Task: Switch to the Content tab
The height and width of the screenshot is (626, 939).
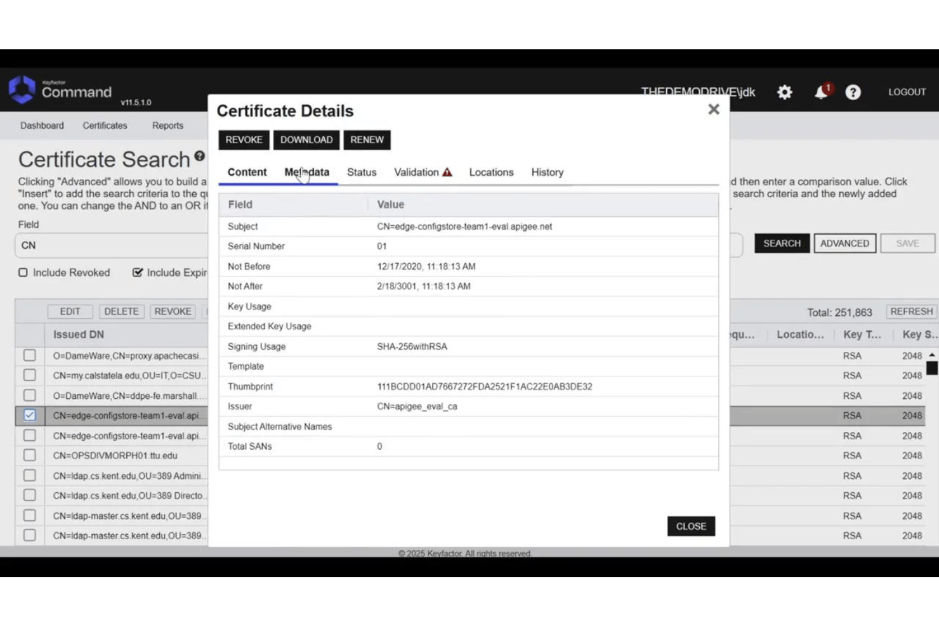Action: (x=247, y=172)
